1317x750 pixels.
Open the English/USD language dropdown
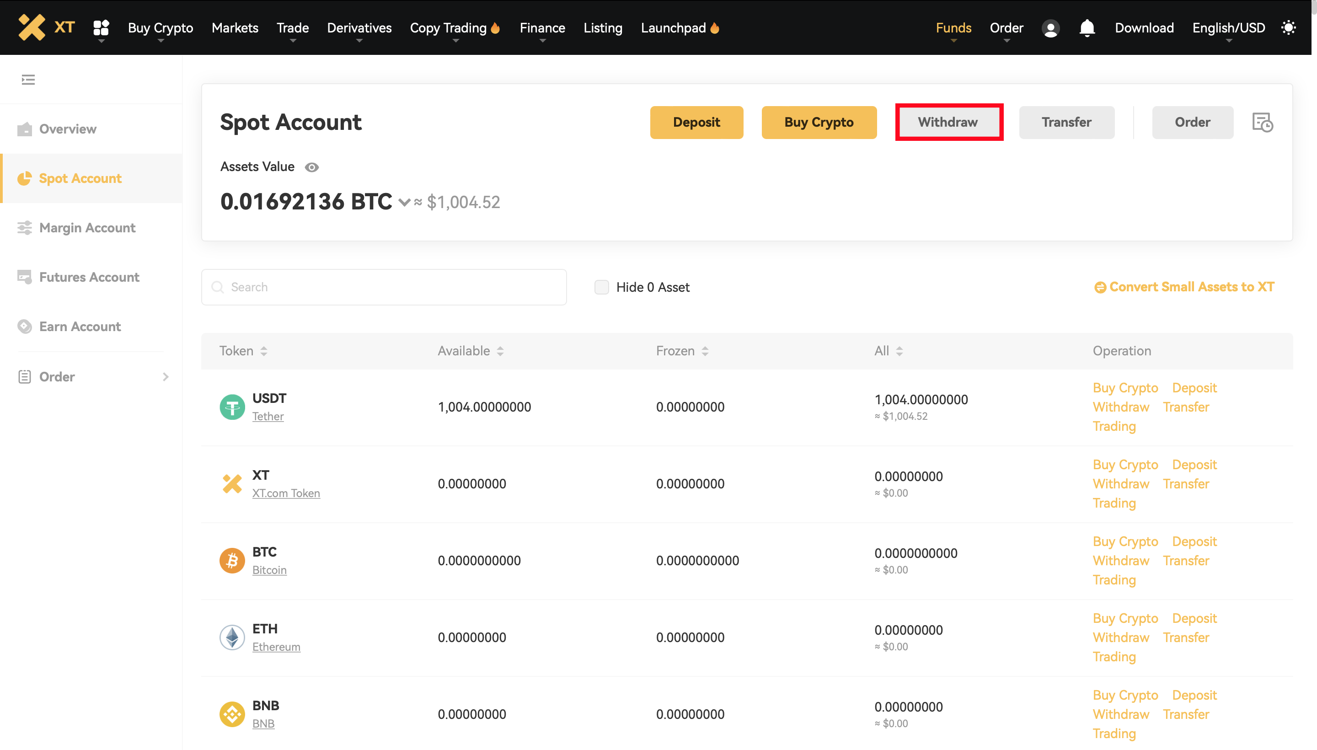[1228, 28]
